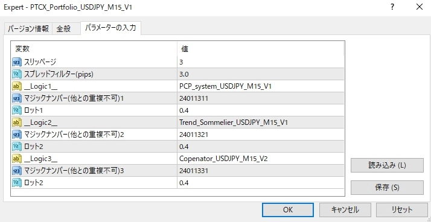
Task: Click the integer icon beside マジックナンバー 3
Action: point(17,171)
